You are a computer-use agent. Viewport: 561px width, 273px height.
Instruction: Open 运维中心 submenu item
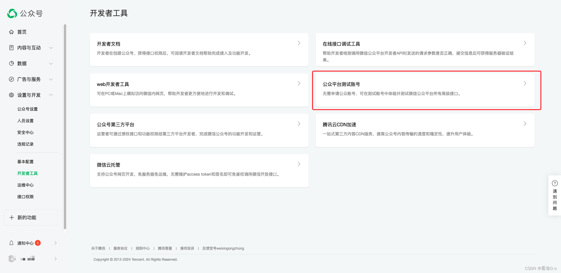point(25,185)
